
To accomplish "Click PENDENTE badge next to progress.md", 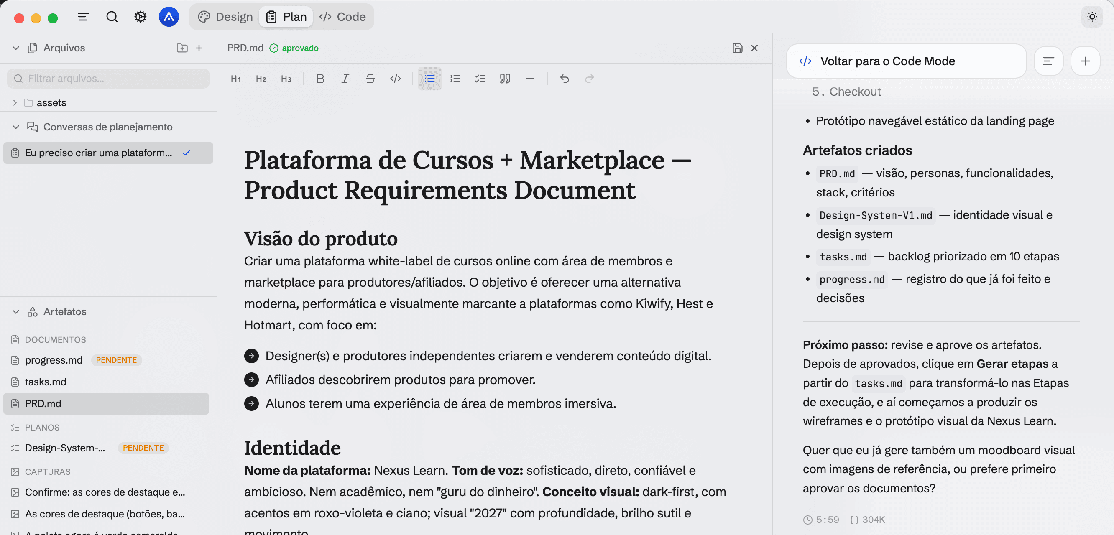I will coord(116,360).
